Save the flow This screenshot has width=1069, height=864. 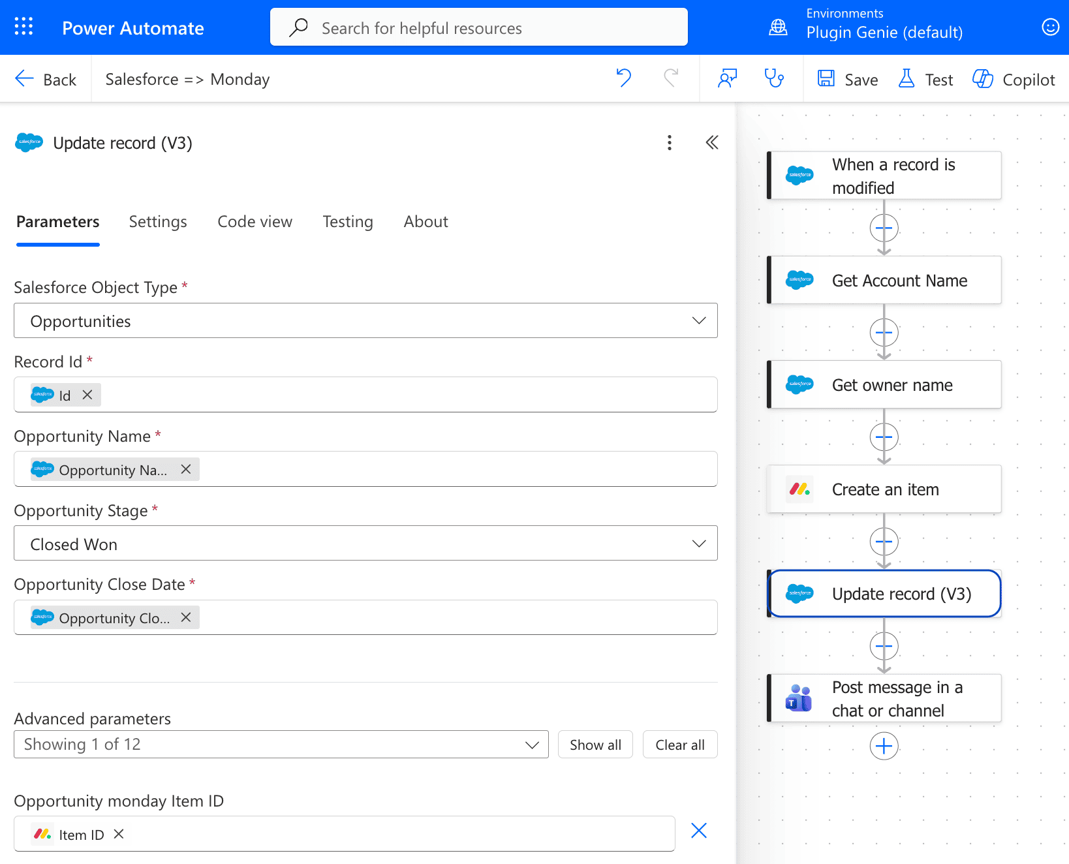848,79
